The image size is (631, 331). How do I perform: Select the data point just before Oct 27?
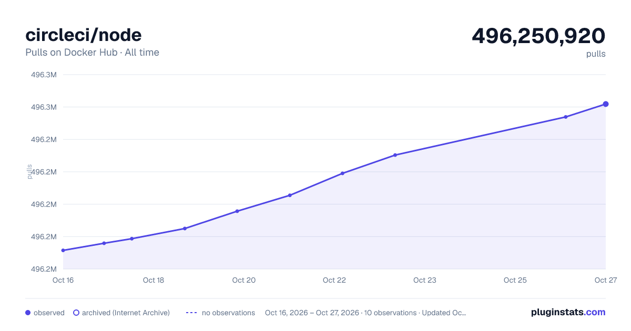click(566, 117)
